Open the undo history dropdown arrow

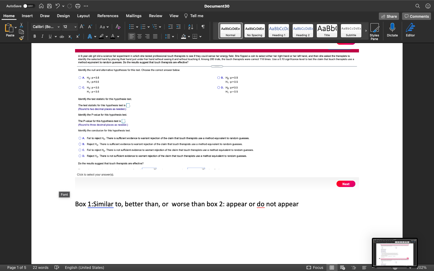pos(63,6)
